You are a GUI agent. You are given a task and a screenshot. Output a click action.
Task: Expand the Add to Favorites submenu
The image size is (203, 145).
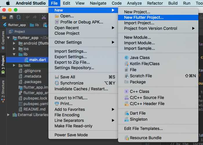point(83,109)
